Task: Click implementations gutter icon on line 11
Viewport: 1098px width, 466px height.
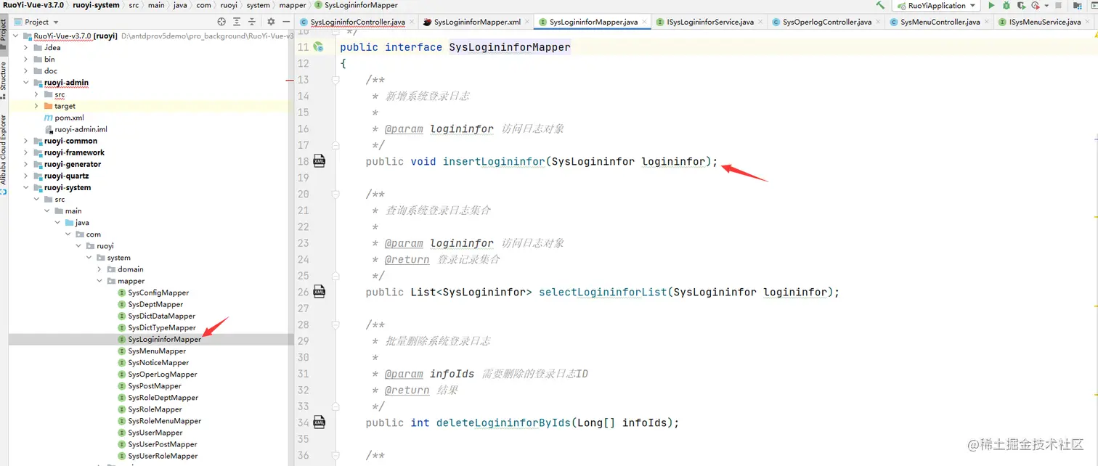Action: tap(318, 47)
